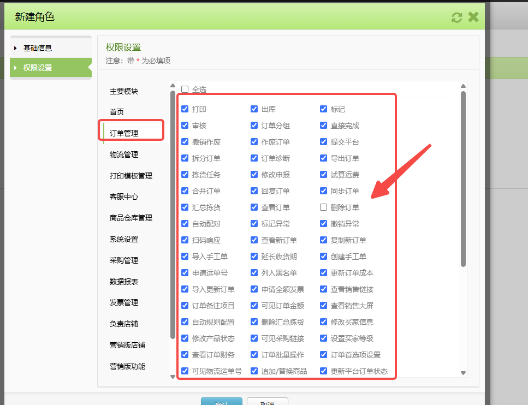
Task: Click the 取消 button
Action: 267,402
